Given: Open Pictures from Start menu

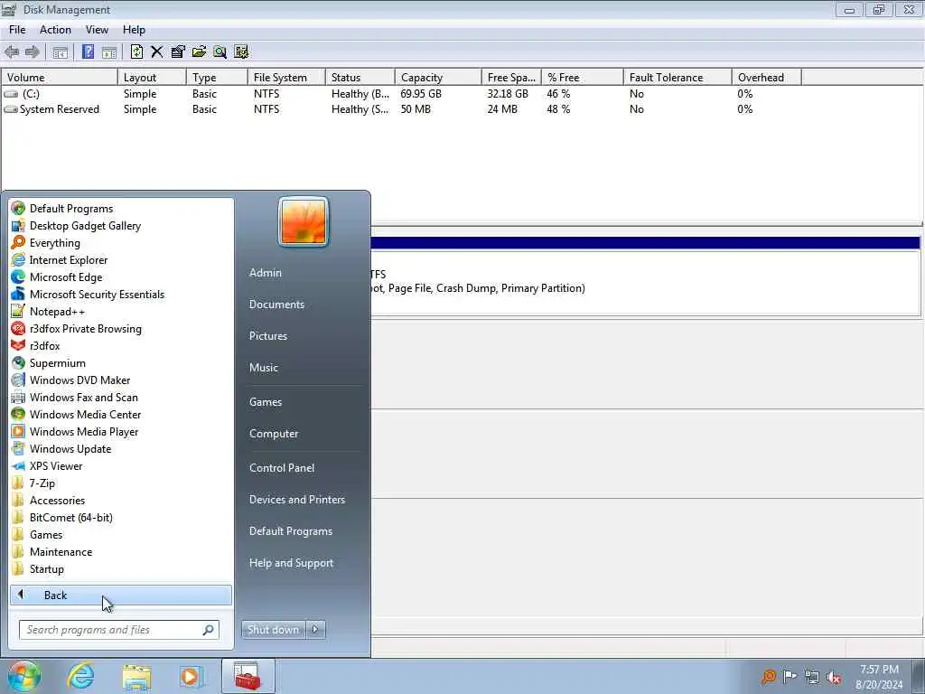Looking at the screenshot, I should 268,336.
